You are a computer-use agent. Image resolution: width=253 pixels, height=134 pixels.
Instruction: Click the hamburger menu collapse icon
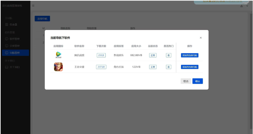pos(33,6)
